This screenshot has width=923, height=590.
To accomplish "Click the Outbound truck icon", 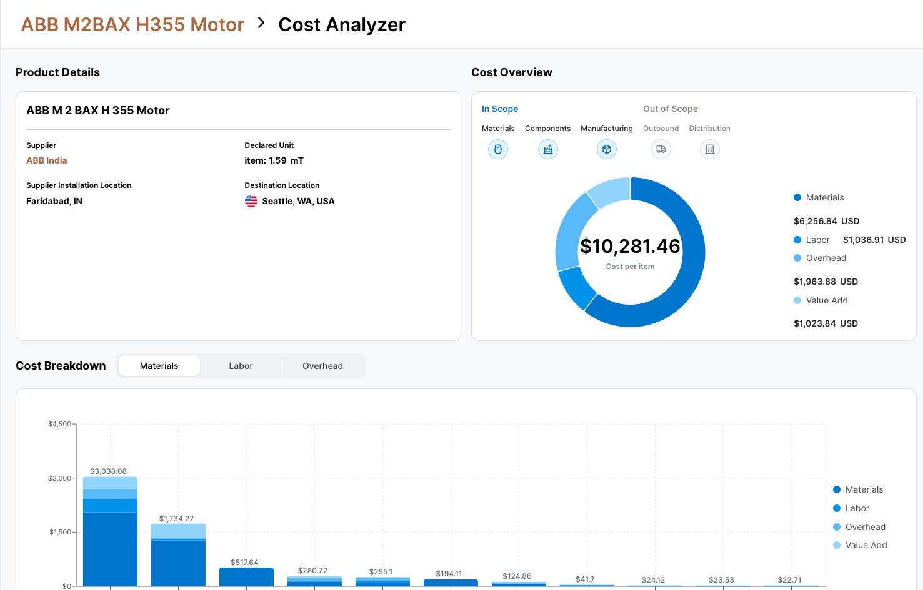I will (661, 149).
